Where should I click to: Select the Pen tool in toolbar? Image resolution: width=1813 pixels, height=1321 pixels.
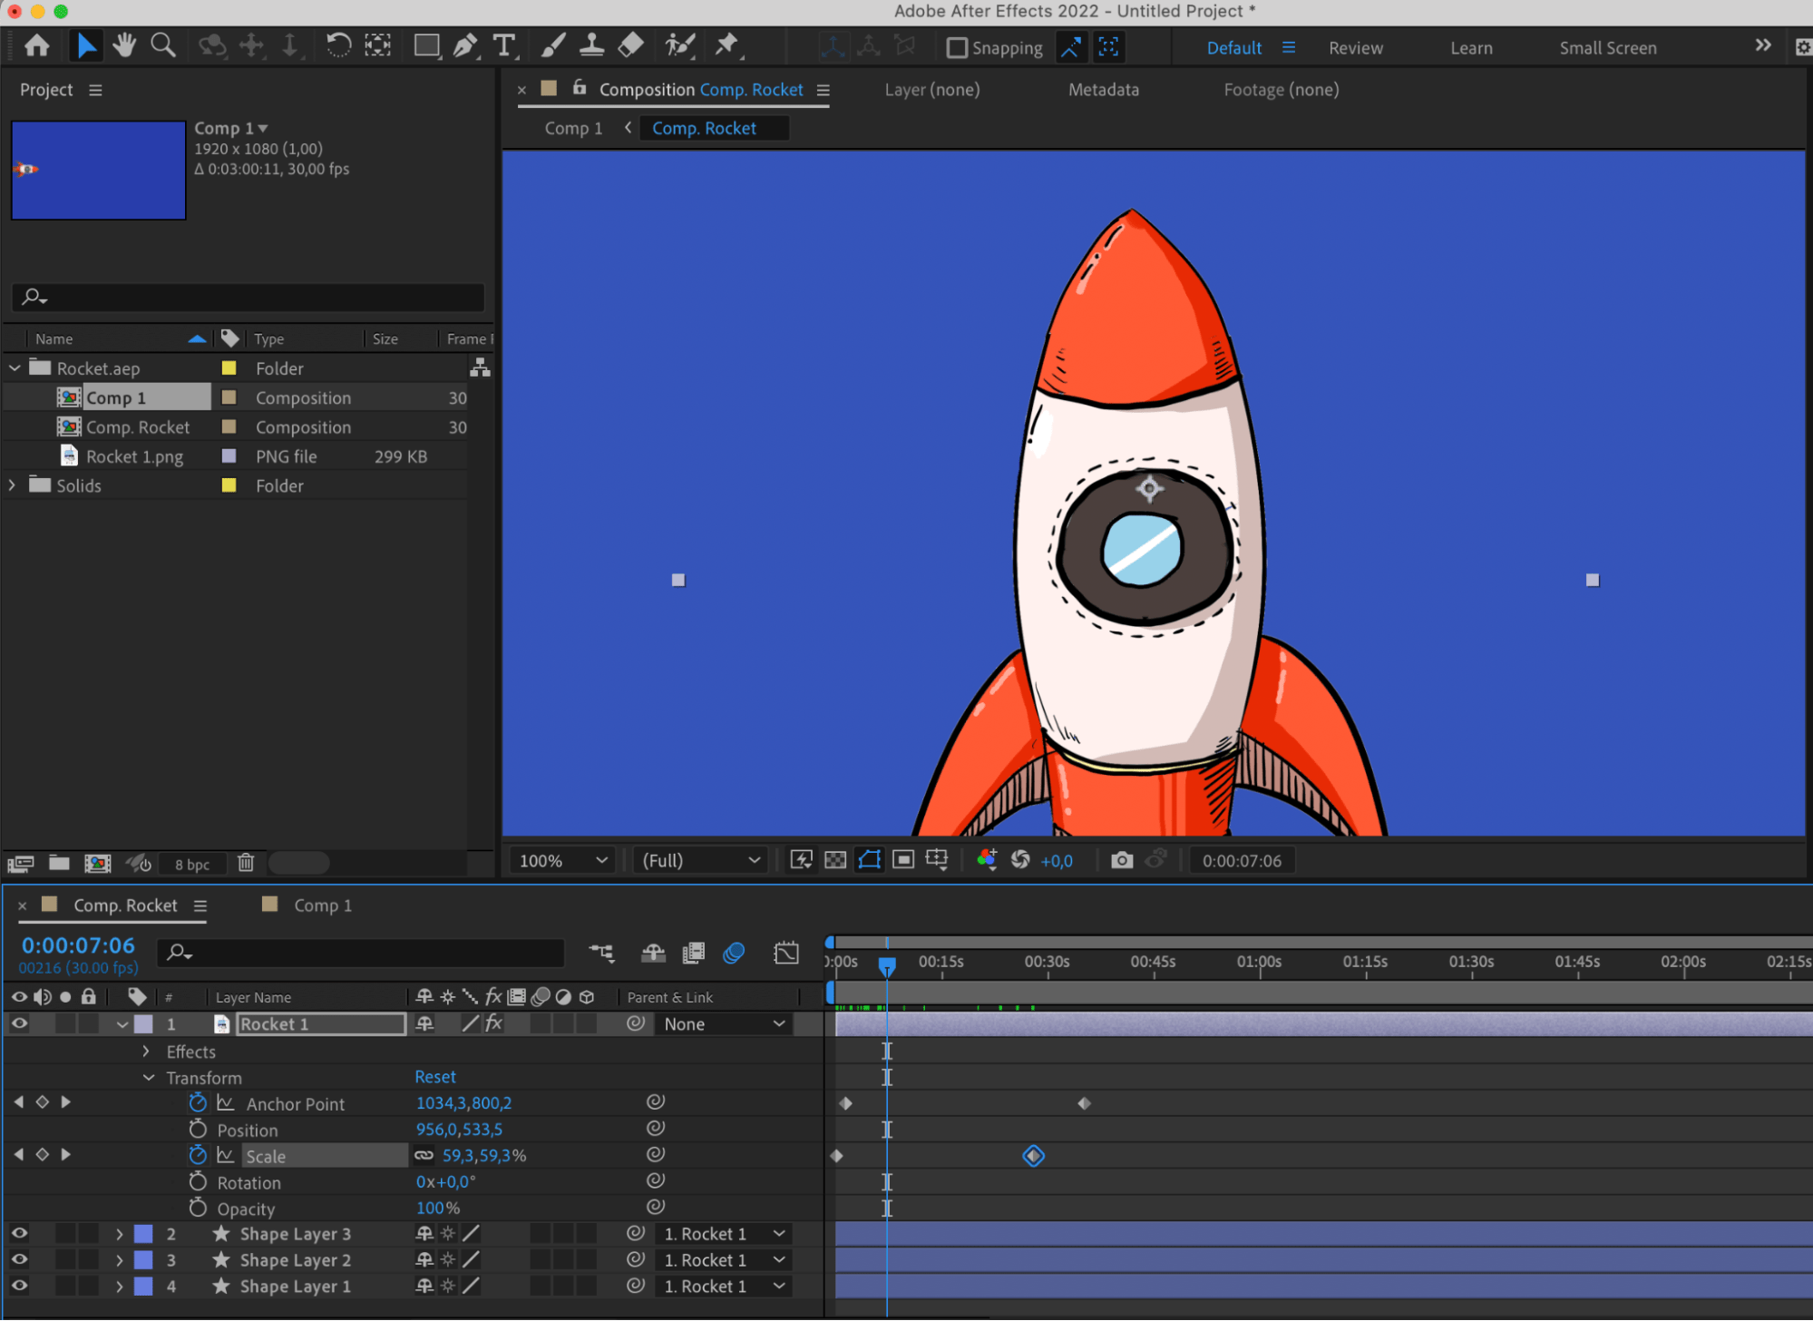(x=464, y=45)
